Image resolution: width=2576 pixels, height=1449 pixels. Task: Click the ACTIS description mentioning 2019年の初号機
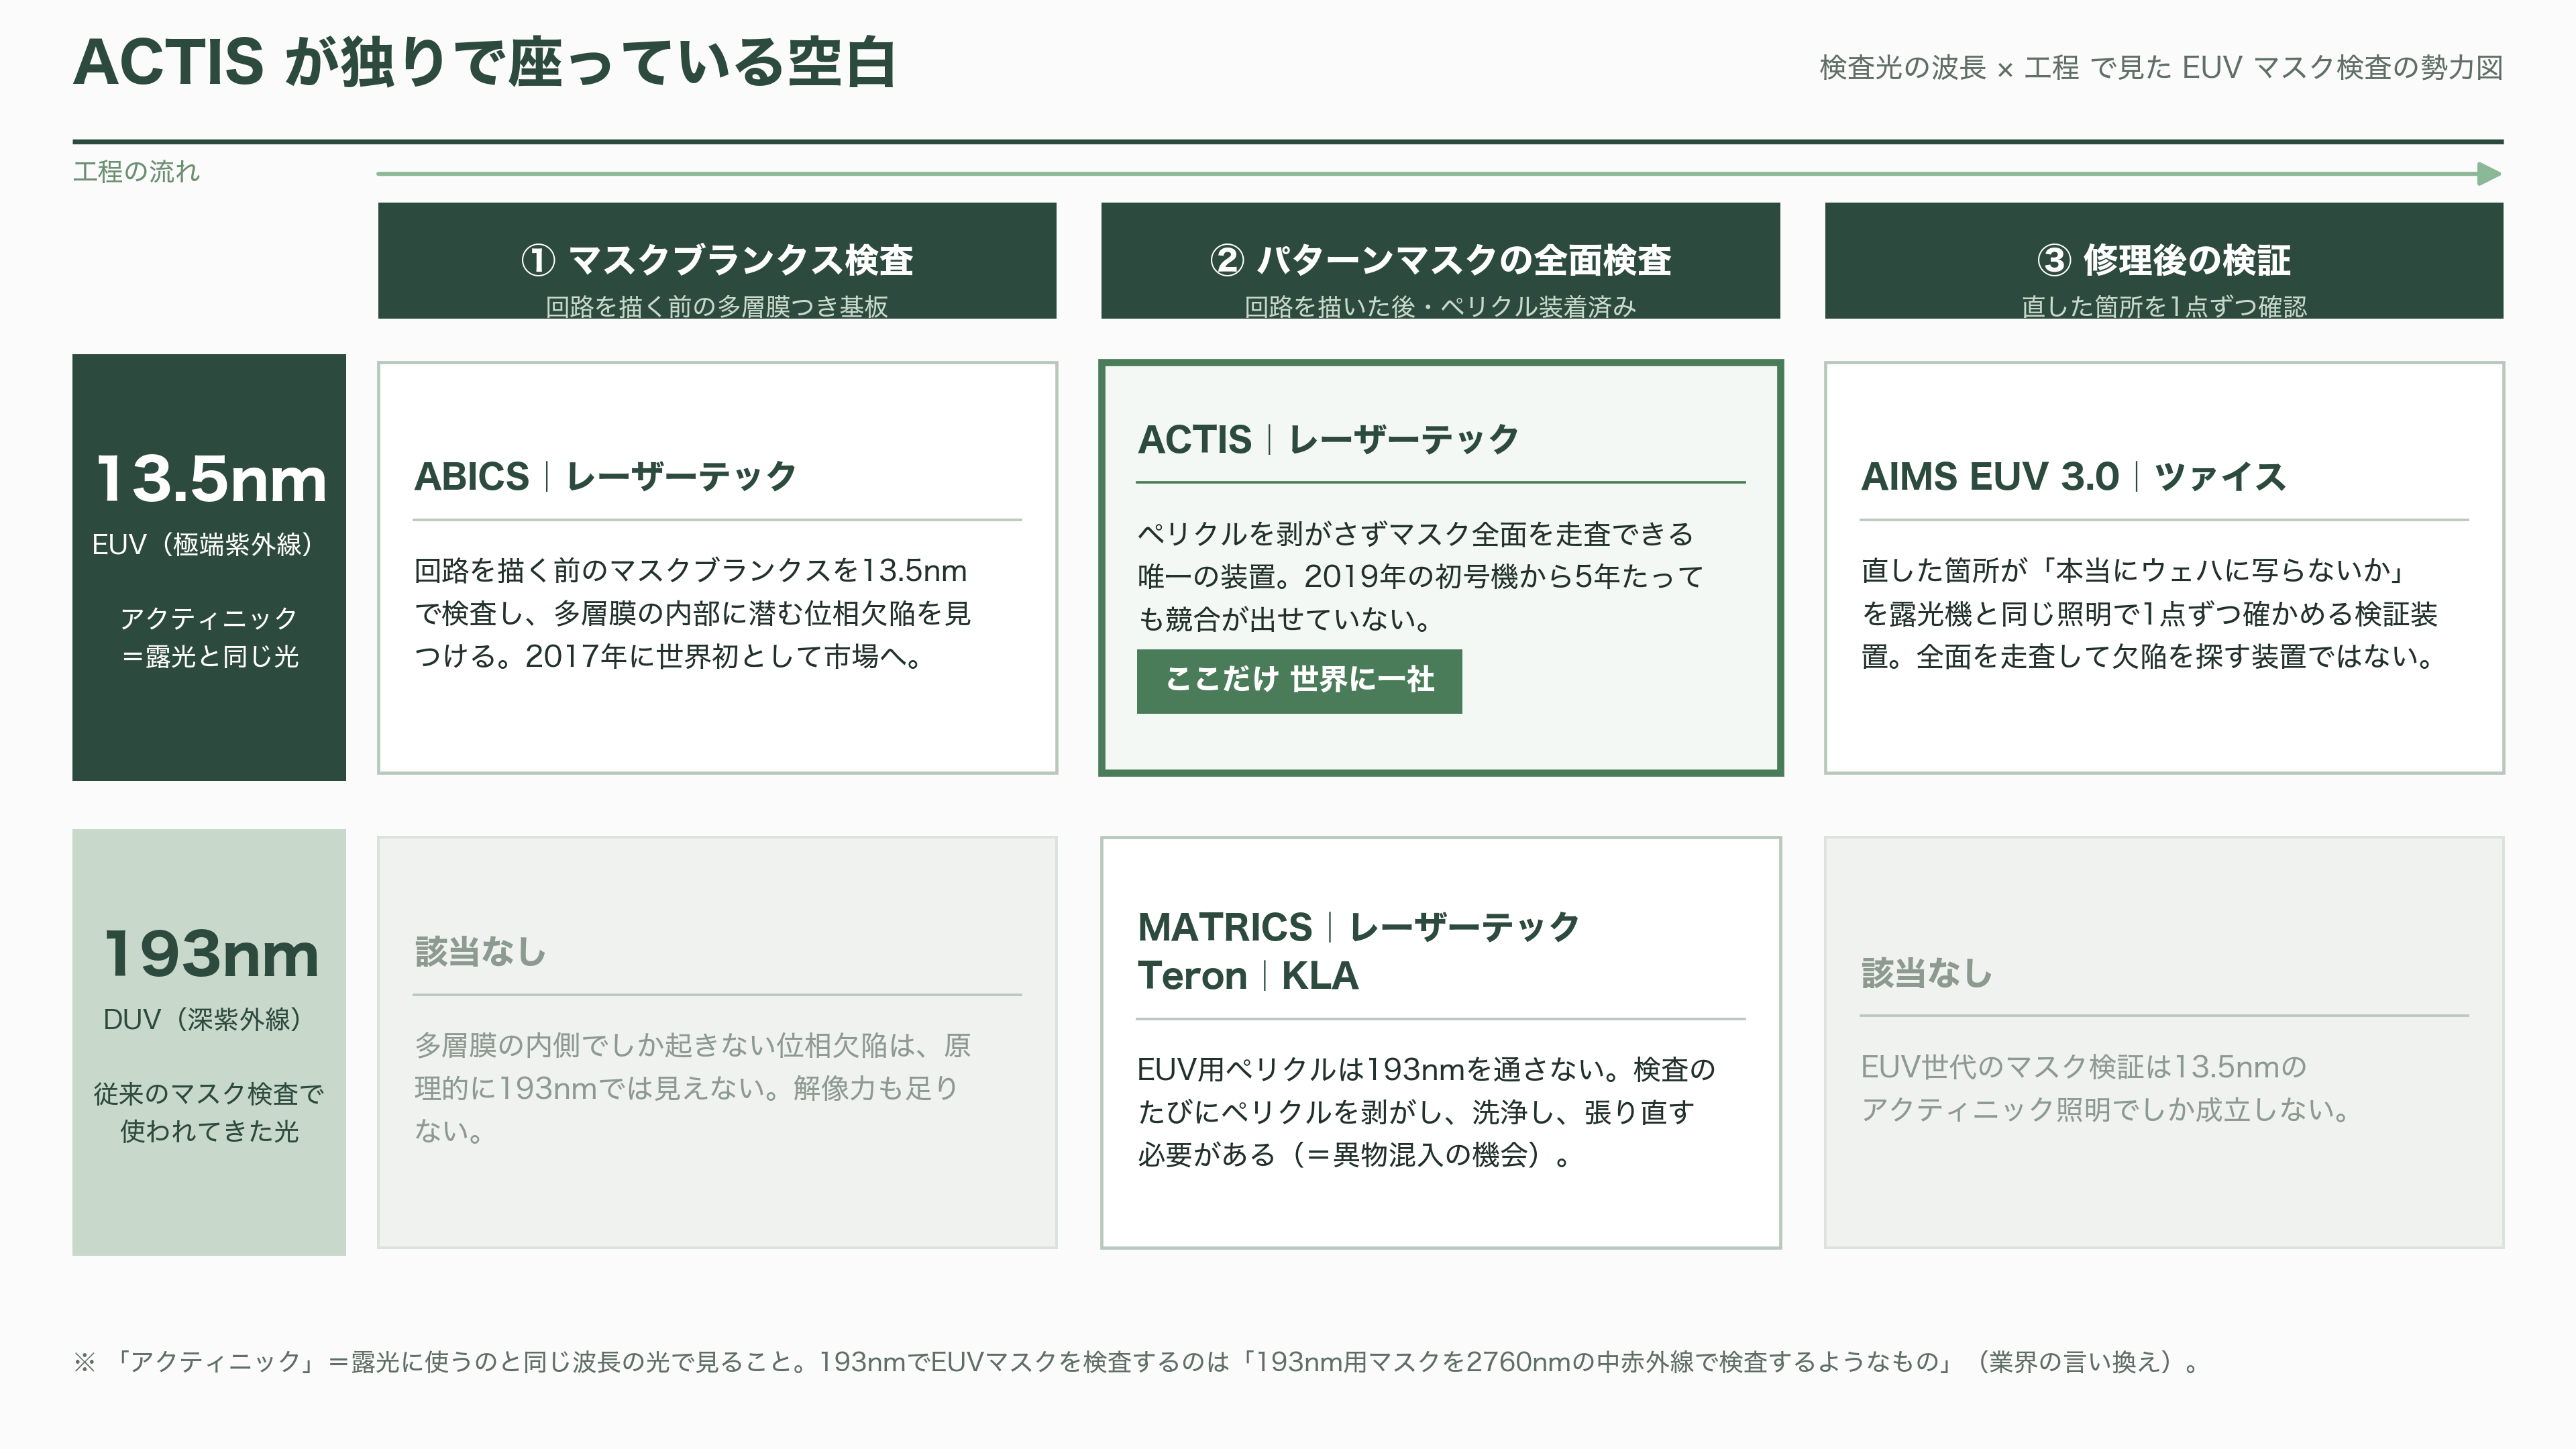tap(1420, 576)
